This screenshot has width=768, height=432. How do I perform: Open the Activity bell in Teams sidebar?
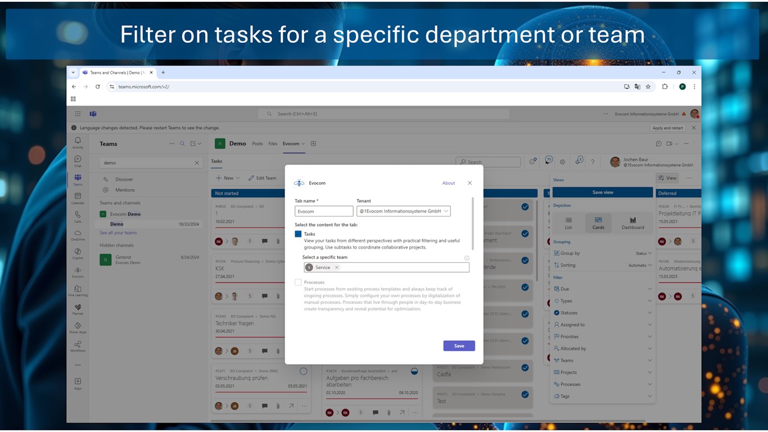[x=78, y=142]
